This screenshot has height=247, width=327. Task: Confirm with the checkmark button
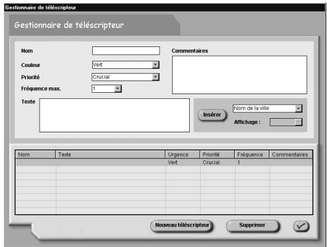301,226
